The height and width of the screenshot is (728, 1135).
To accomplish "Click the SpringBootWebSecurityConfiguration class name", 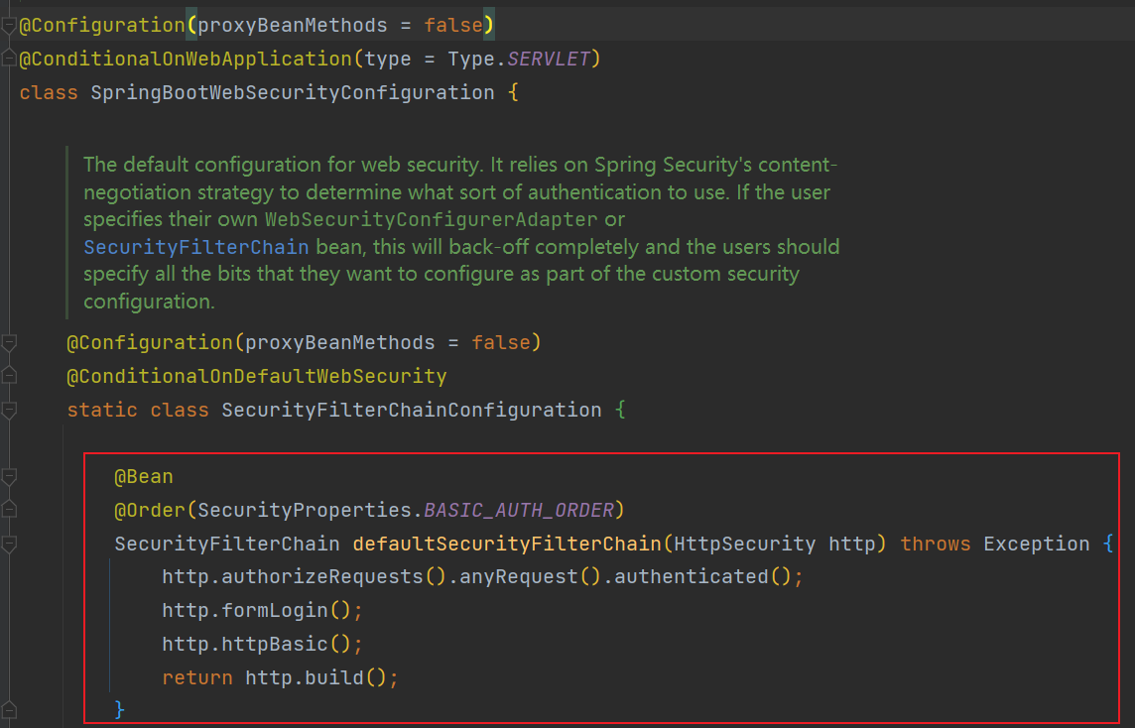I will coord(292,92).
